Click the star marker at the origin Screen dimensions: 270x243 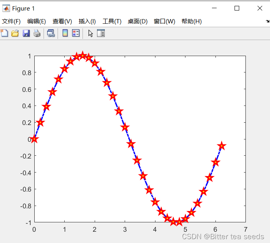[34, 139]
